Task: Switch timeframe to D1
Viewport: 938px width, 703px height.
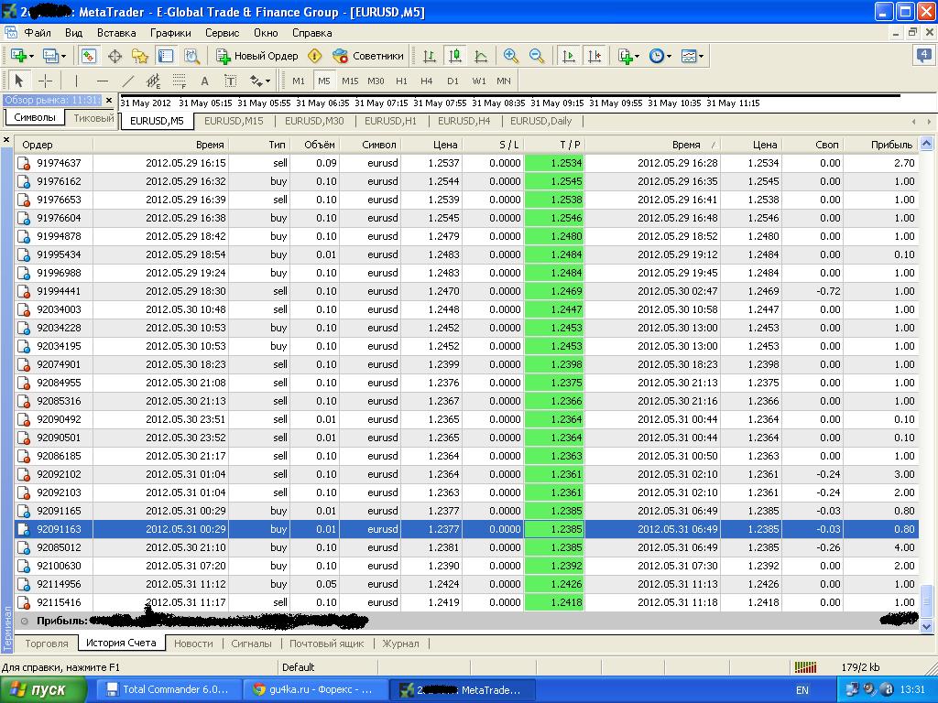Action: 453,81
